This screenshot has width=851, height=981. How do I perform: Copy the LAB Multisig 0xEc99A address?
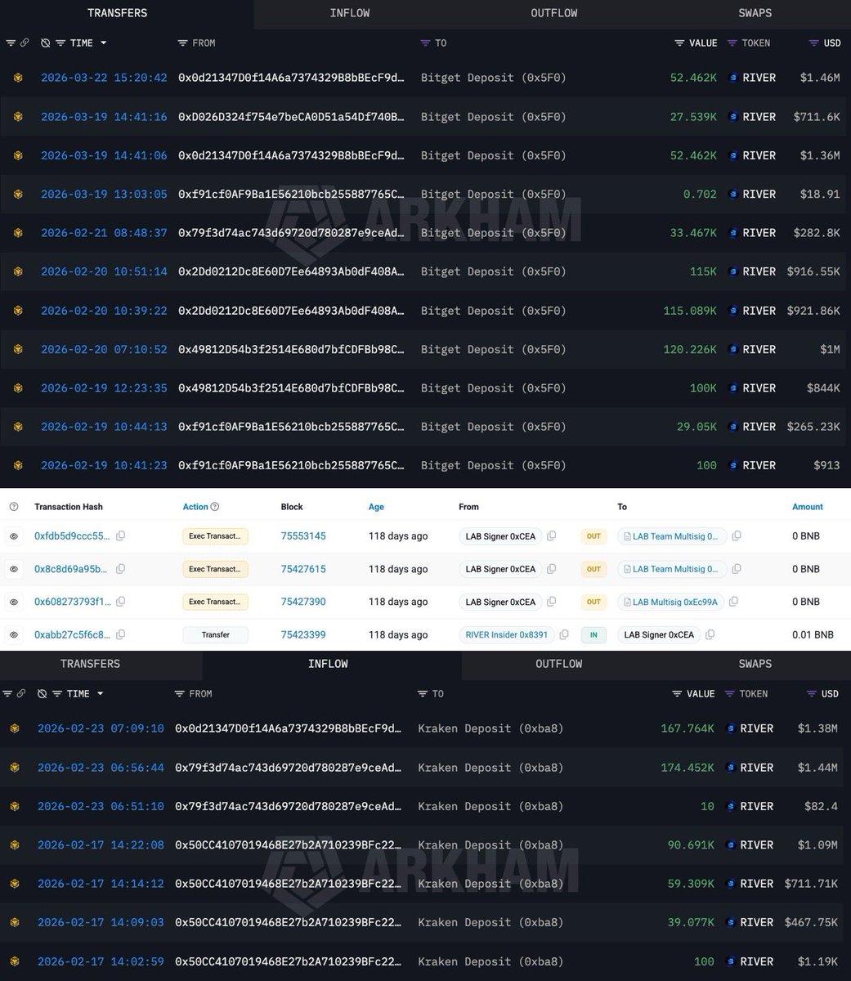click(x=733, y=602)
